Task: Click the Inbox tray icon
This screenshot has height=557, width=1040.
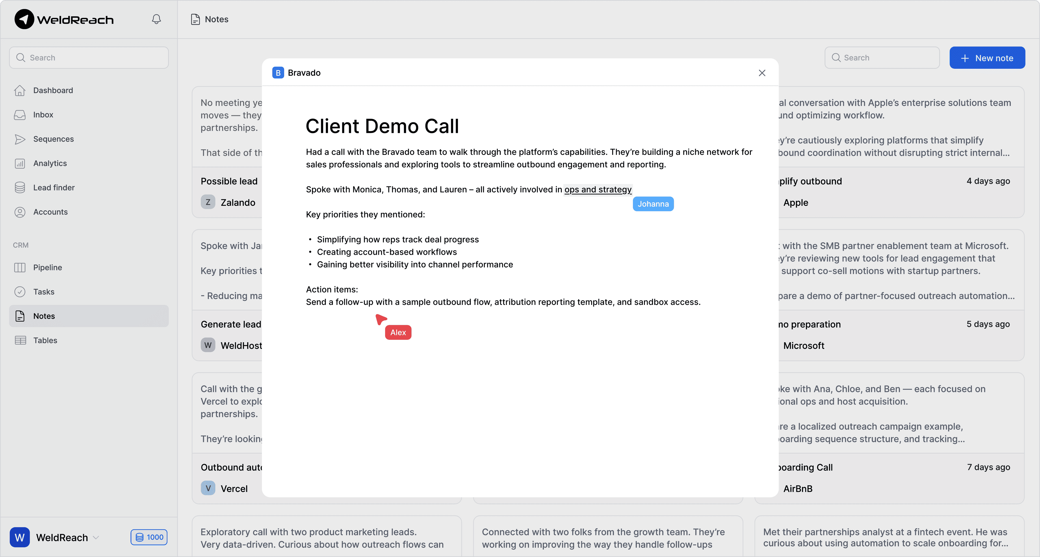Action: (20, 115)
